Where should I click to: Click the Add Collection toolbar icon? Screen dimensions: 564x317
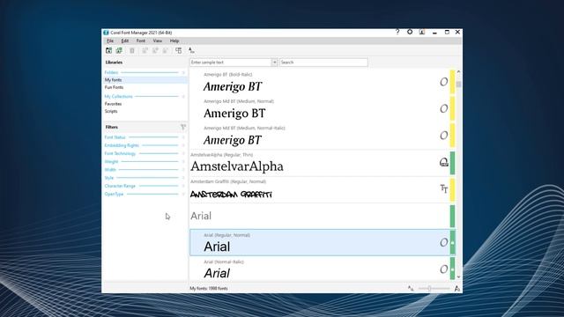pyautogui.click(x=119, y=51)
